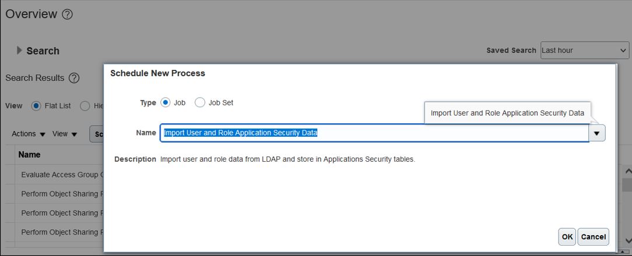Open the Overview help question mark icon
Image resolution: width=632 pixels, height=256 pixels.
(67, 15)
